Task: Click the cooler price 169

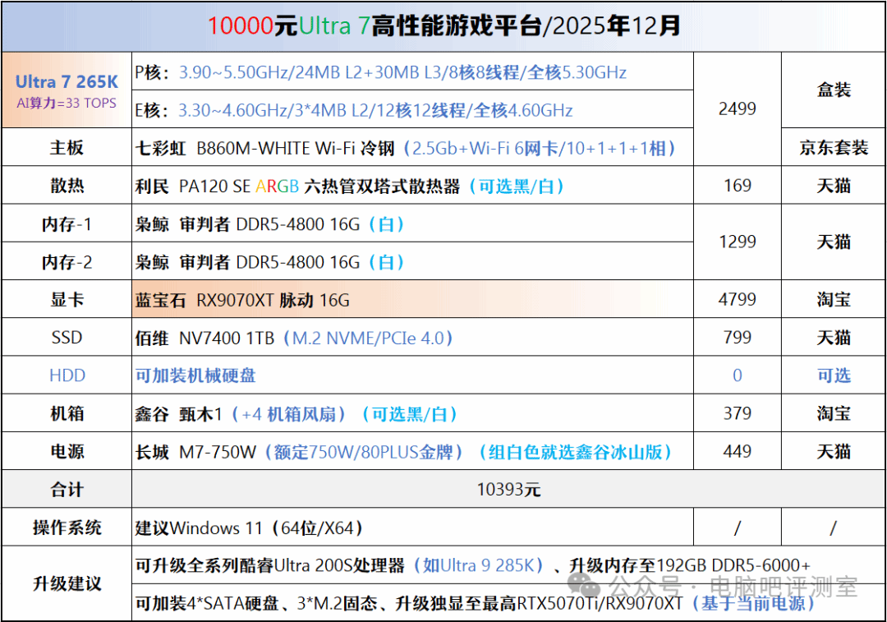Action: (x=737, y=186)
